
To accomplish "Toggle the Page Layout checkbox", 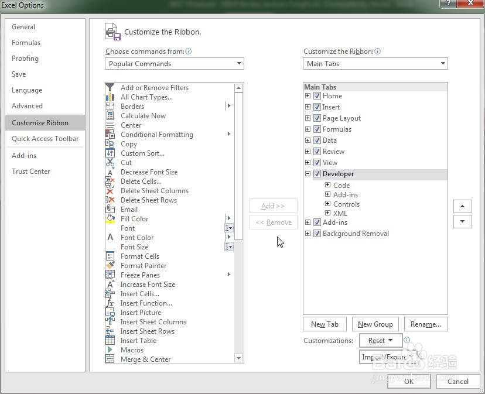I will (317, 118).
